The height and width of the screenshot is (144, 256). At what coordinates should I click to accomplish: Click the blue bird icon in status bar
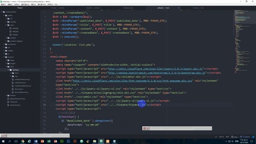253,137
